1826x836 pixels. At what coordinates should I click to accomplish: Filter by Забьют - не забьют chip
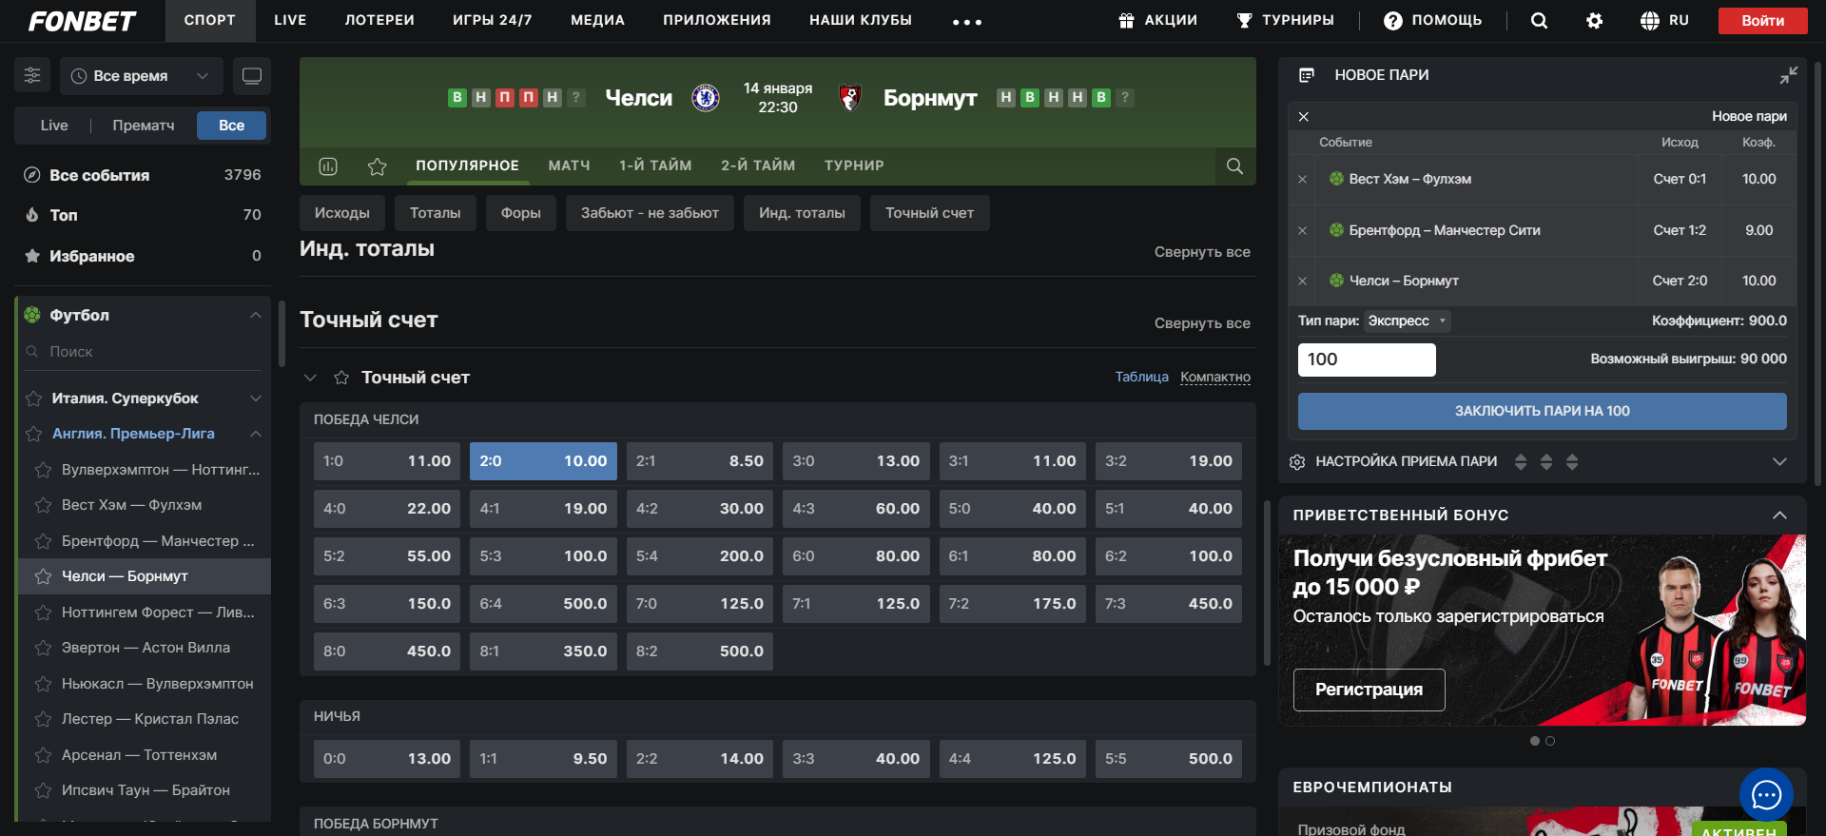(650, 214)
